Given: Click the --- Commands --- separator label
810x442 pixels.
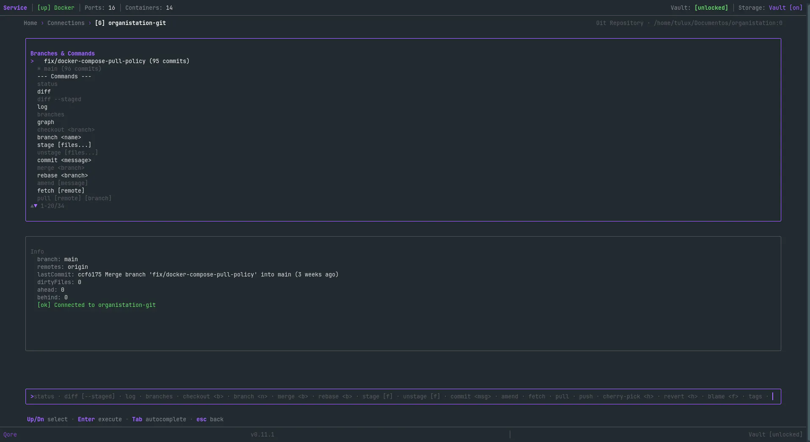Looking at the screenshot, I should (x=64, y=76).
